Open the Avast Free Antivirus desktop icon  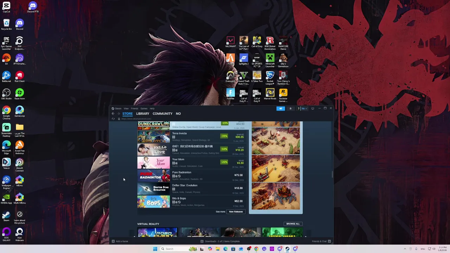coord(19,148)
